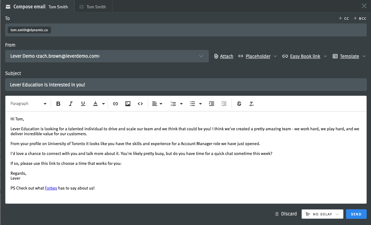This screenshot has width=371, height=225.
Task: Click the code brackets icon beside Placeholder
Action: tap(240, 56)
